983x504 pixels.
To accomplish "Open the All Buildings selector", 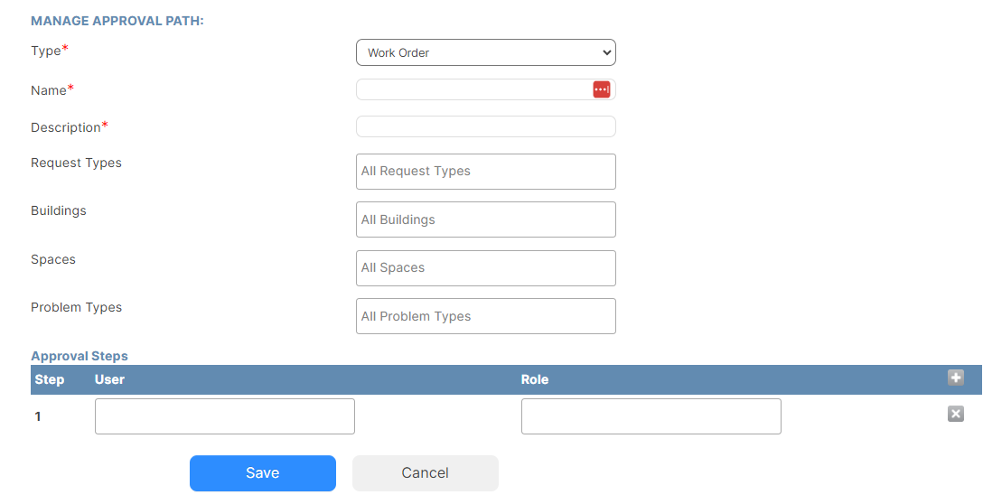I will (486, 219).
